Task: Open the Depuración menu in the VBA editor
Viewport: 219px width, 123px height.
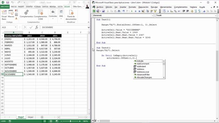Action: pos(143,7)
